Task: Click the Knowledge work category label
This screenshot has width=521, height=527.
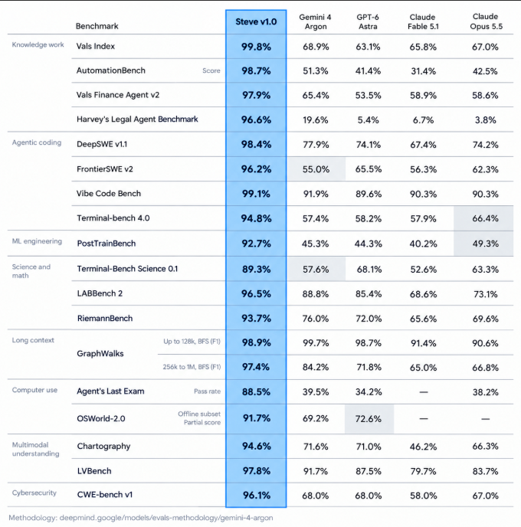Action: [x=38, y=44]
